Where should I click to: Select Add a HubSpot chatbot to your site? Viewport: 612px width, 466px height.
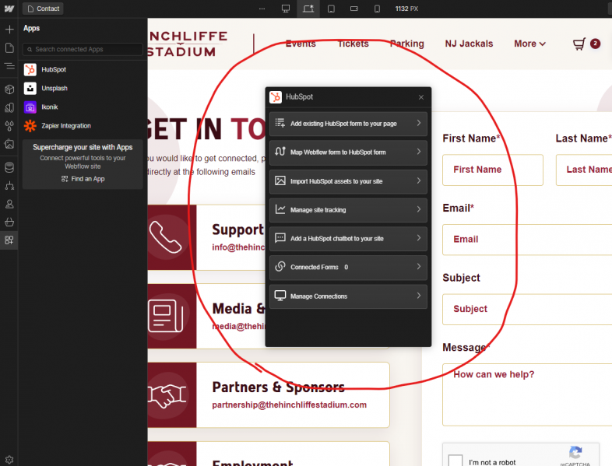(x=348, y=238)
